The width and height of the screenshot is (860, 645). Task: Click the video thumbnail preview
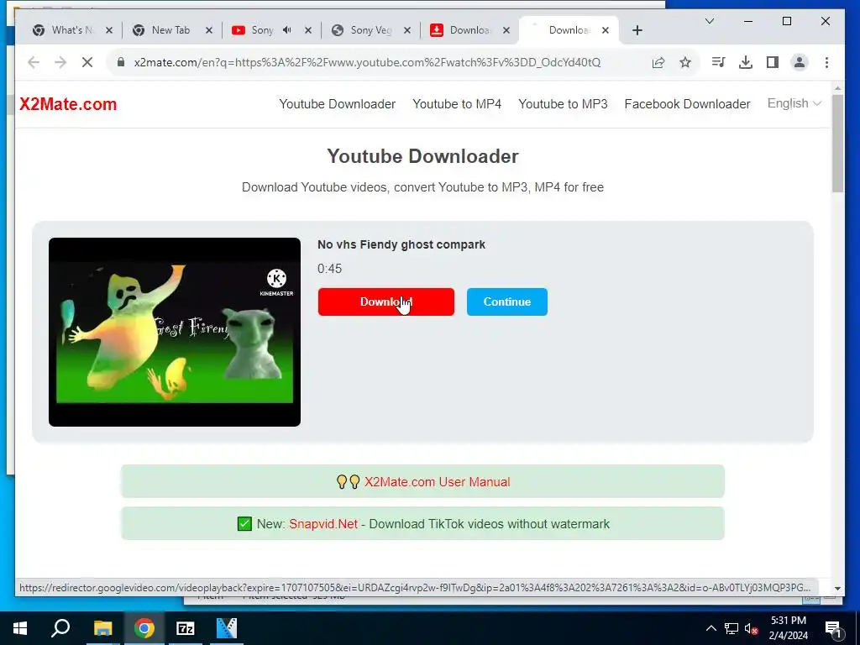click(x=175, y=332)
